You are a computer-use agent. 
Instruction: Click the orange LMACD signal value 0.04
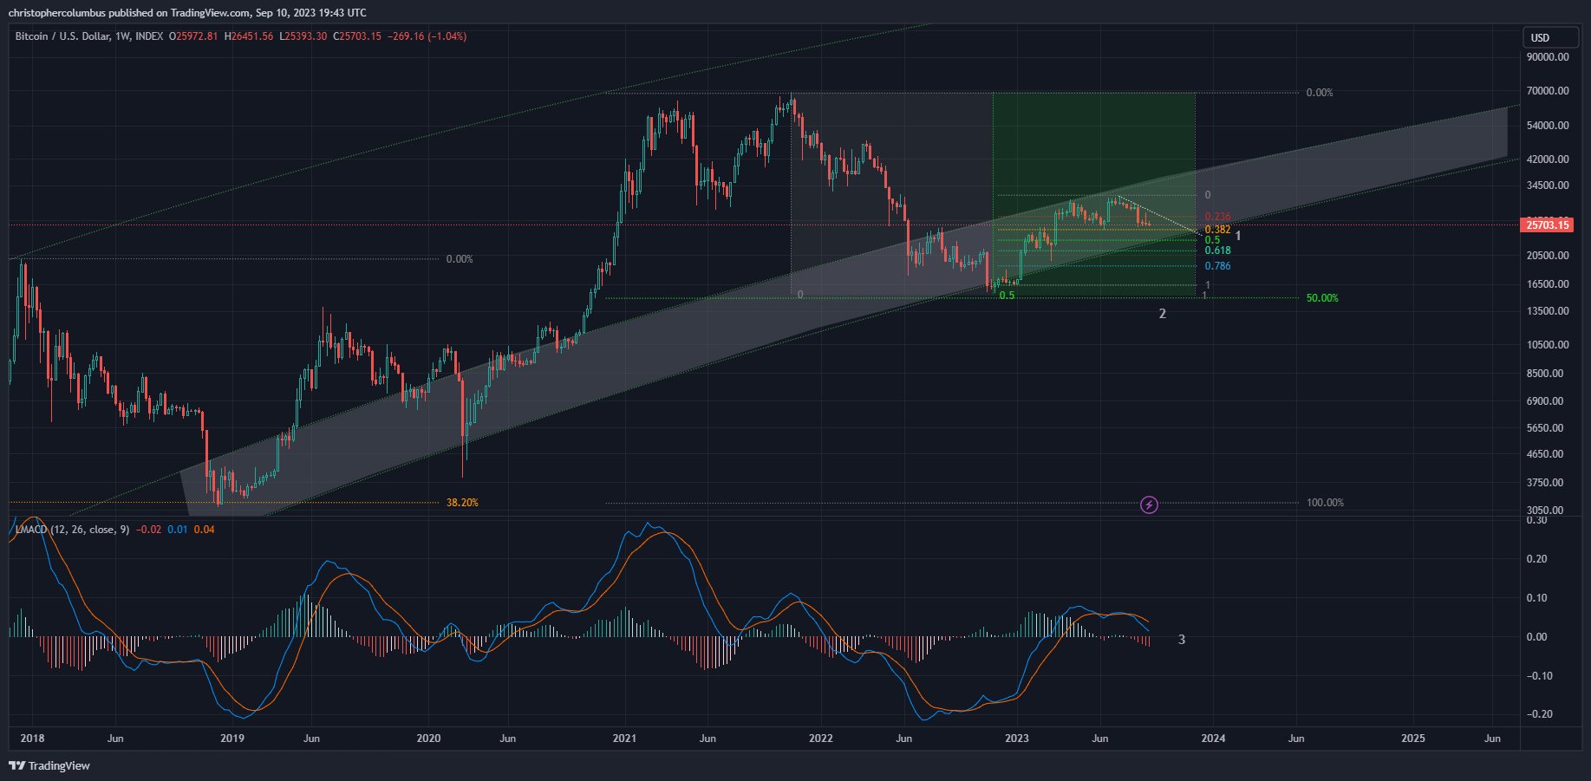point(204,529)
